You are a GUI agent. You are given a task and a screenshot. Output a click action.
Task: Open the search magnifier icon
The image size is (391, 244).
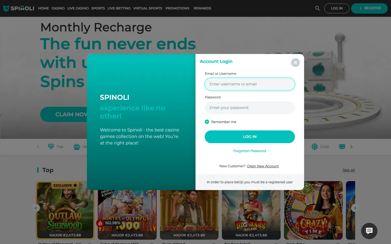pyautogui.click(x=317, y=8)
